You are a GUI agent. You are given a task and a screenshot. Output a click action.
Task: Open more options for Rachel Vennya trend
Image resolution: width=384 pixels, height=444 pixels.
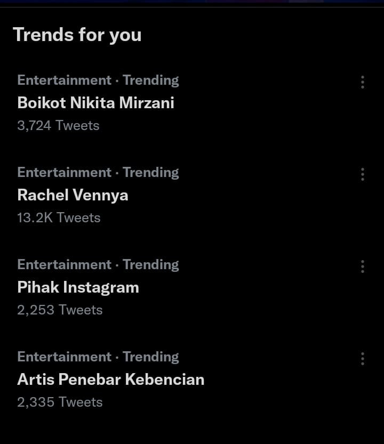363,174
